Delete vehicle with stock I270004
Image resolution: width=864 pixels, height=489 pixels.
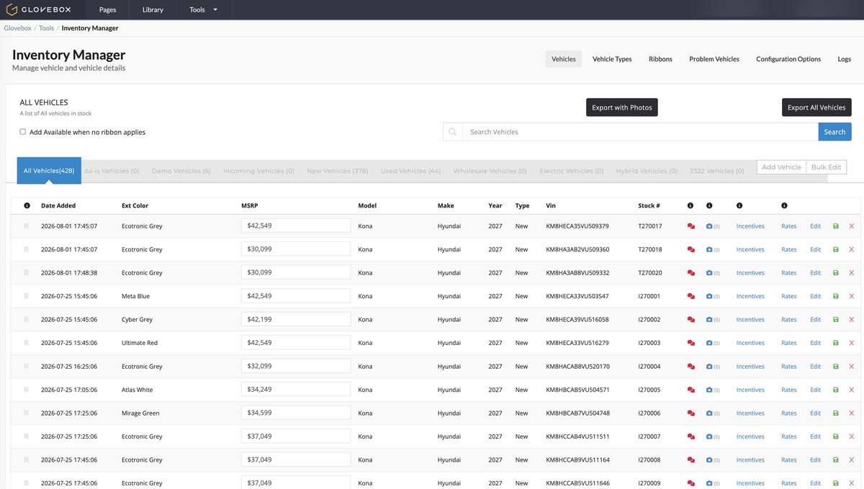tap(852, 367)
